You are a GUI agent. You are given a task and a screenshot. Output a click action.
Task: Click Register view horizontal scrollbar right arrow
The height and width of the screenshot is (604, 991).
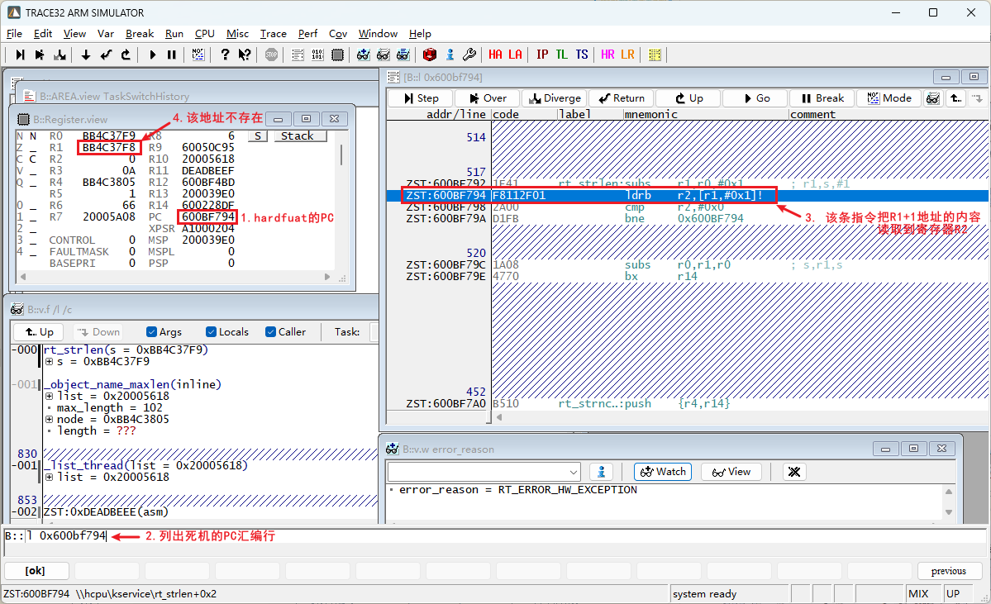pos(327,277)
